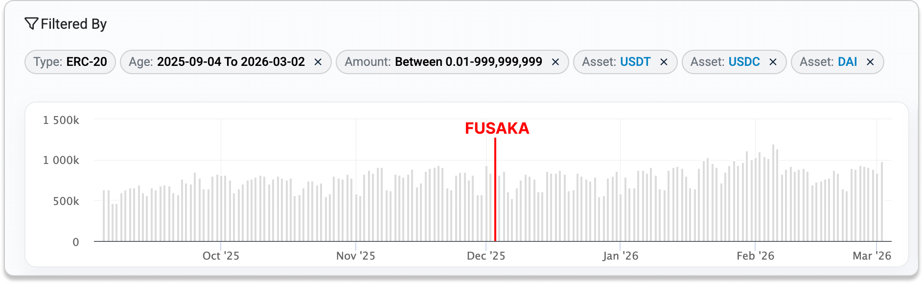The width and height of the screenshot is (923, 284).
Task: Remove the Amount filter chip
Action: pos(555,62)
